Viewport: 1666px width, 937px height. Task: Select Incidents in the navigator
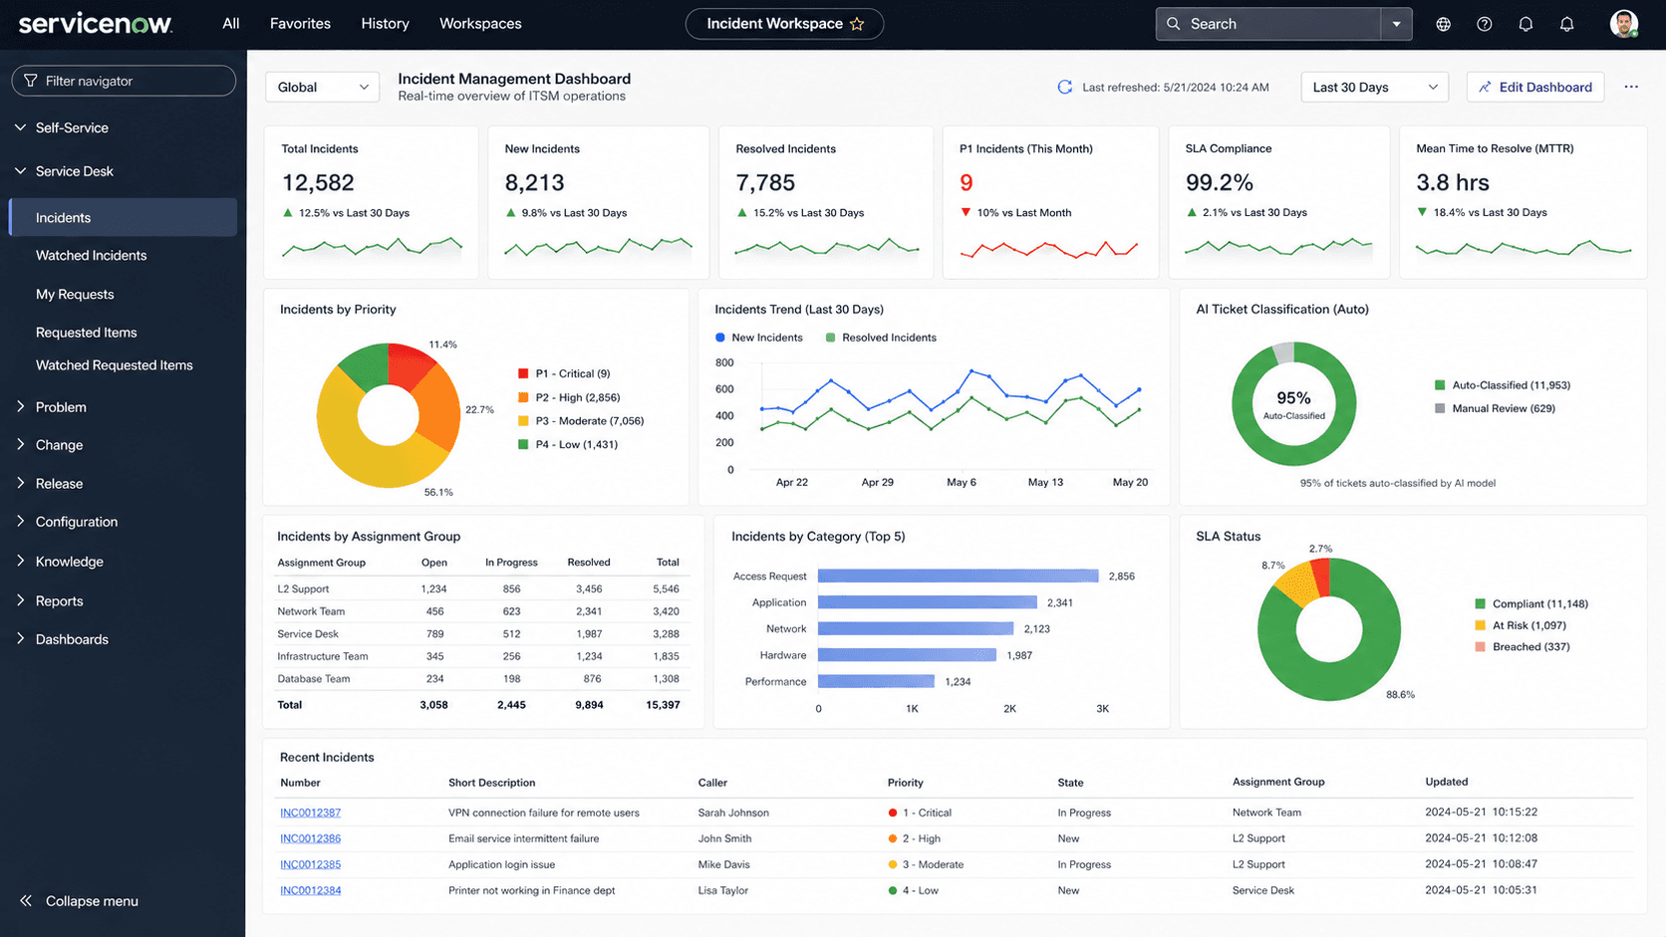[x=124, y=217]
